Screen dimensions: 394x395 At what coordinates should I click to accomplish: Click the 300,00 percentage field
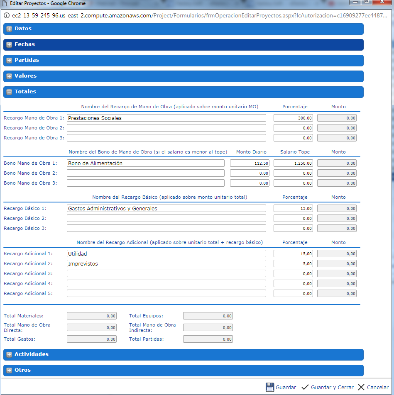(x=293, y=118)
